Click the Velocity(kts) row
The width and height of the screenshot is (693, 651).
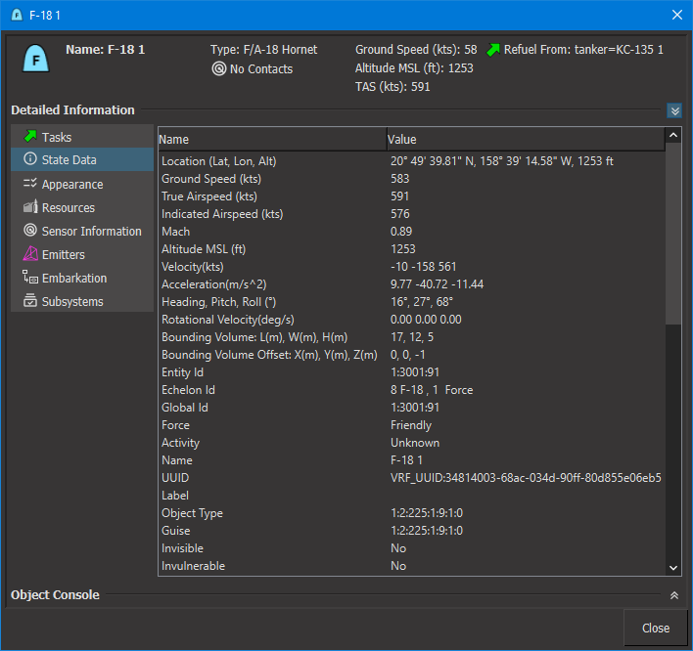[411, 267]
